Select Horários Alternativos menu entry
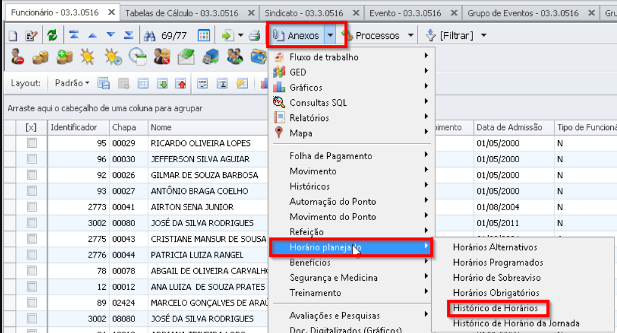617x333 pixels. tap(495, 247)
